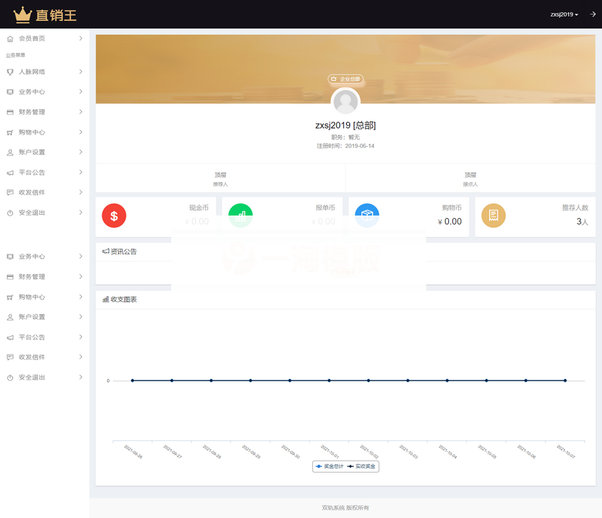This screenshot has width=602, height=518.
Task: Open the zxsj2019 account dropdown
Action: [564, 14]
